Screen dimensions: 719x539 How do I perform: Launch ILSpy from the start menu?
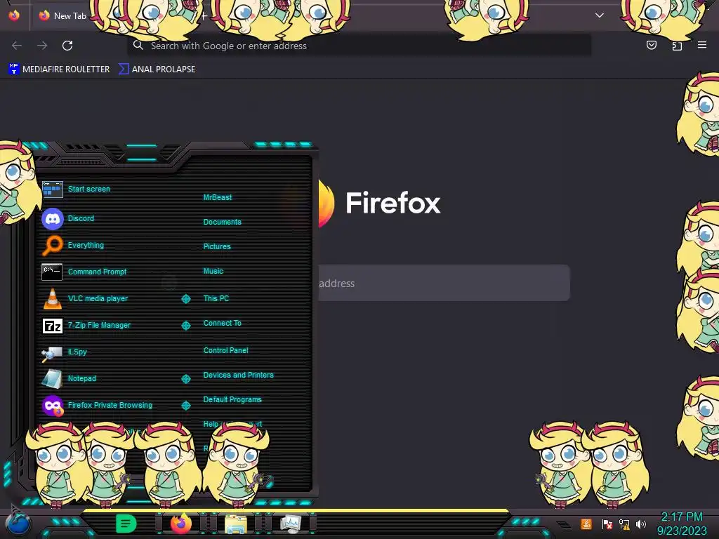pos(65,352)
